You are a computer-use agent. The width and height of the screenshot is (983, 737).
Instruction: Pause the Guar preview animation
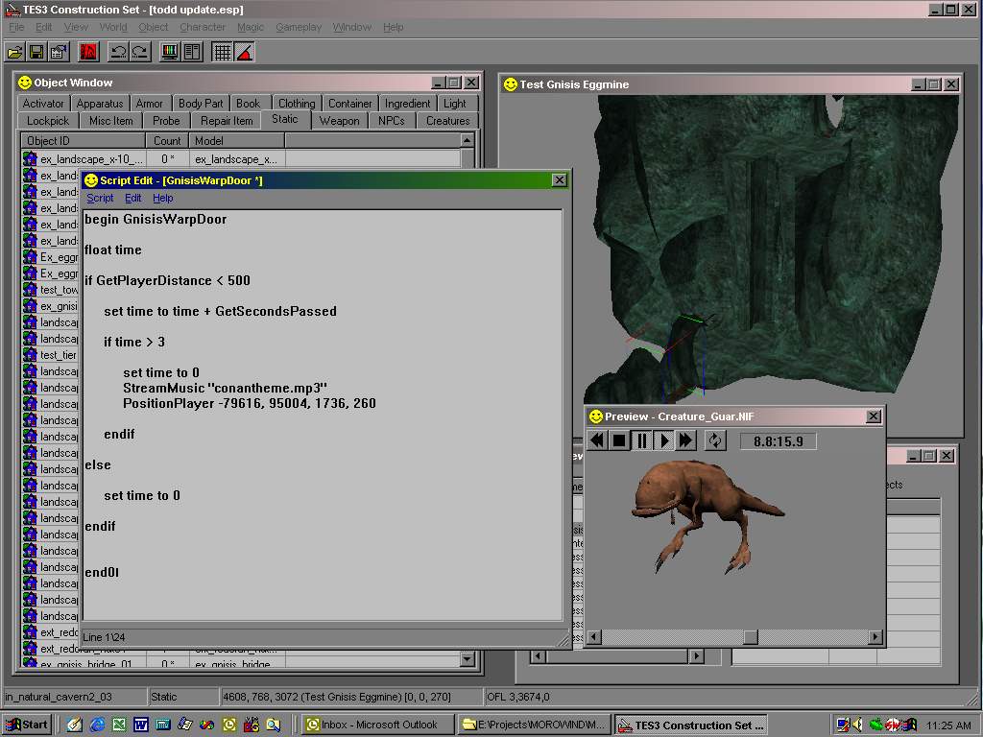(x=641, y=440)
